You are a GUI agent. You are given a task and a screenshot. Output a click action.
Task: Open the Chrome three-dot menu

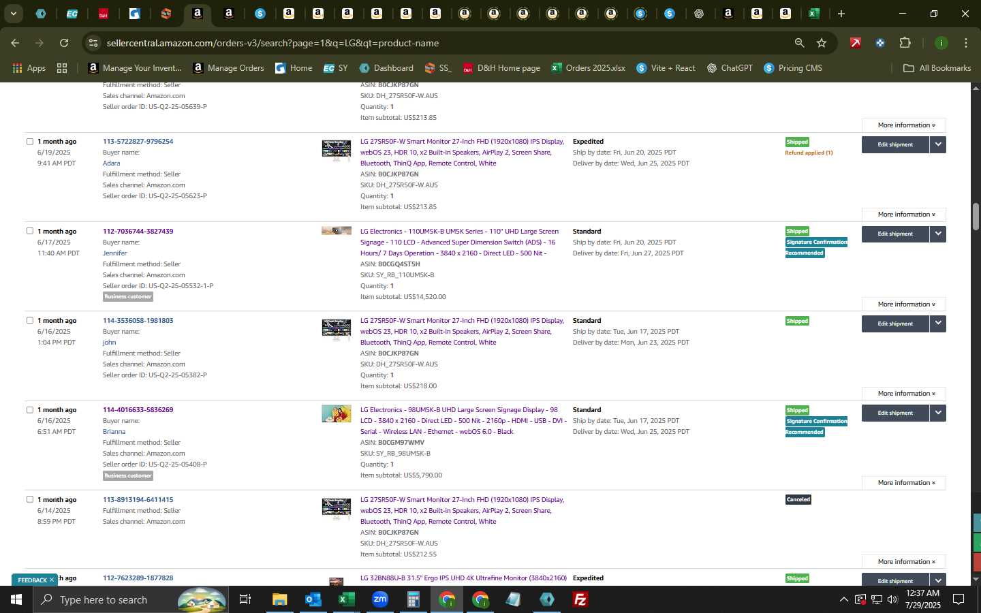966,43
